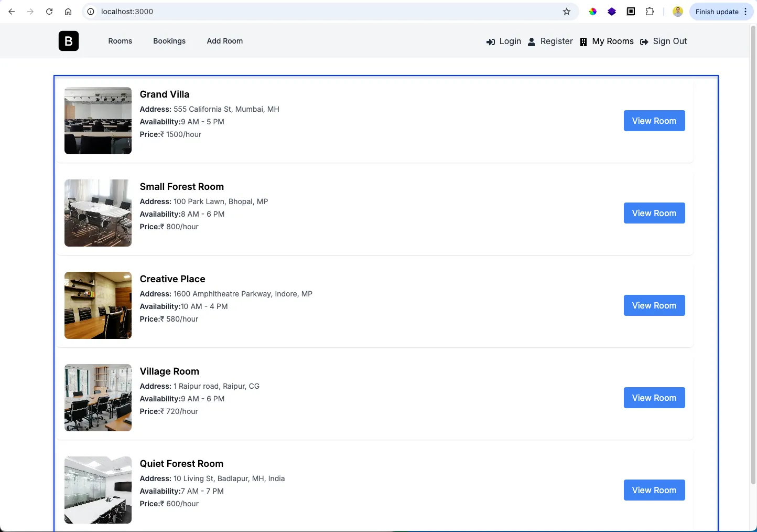
Task: Click the Login arrow icon
Action: click(x=491, y=42)
